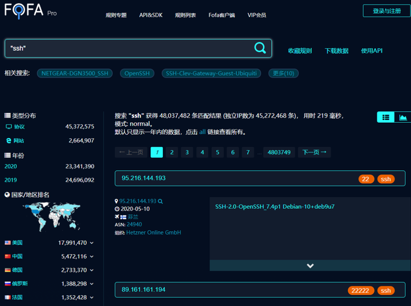
Task: Jump to last page 4803749
Action: [279, 152]
